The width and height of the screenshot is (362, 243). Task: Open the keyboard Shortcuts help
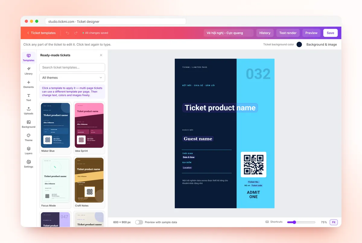click(x=274, y=222)
